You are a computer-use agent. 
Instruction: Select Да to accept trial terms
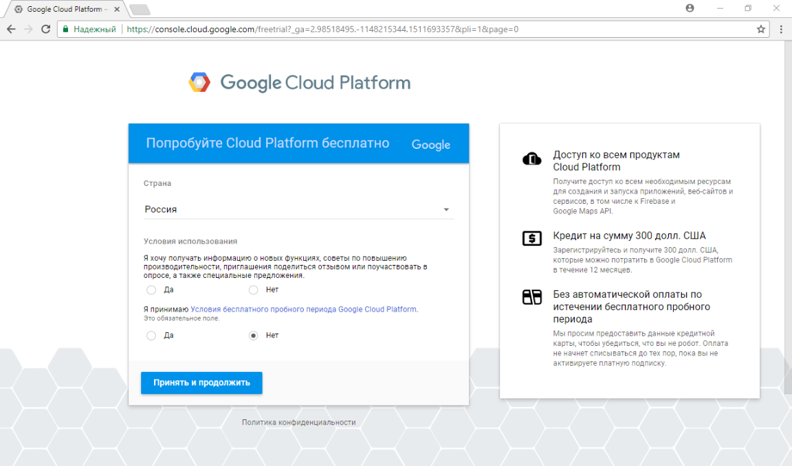click(151, 336)
